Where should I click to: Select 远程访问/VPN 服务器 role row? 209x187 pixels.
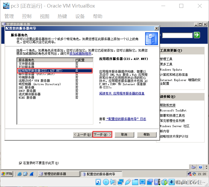[55, 81]
